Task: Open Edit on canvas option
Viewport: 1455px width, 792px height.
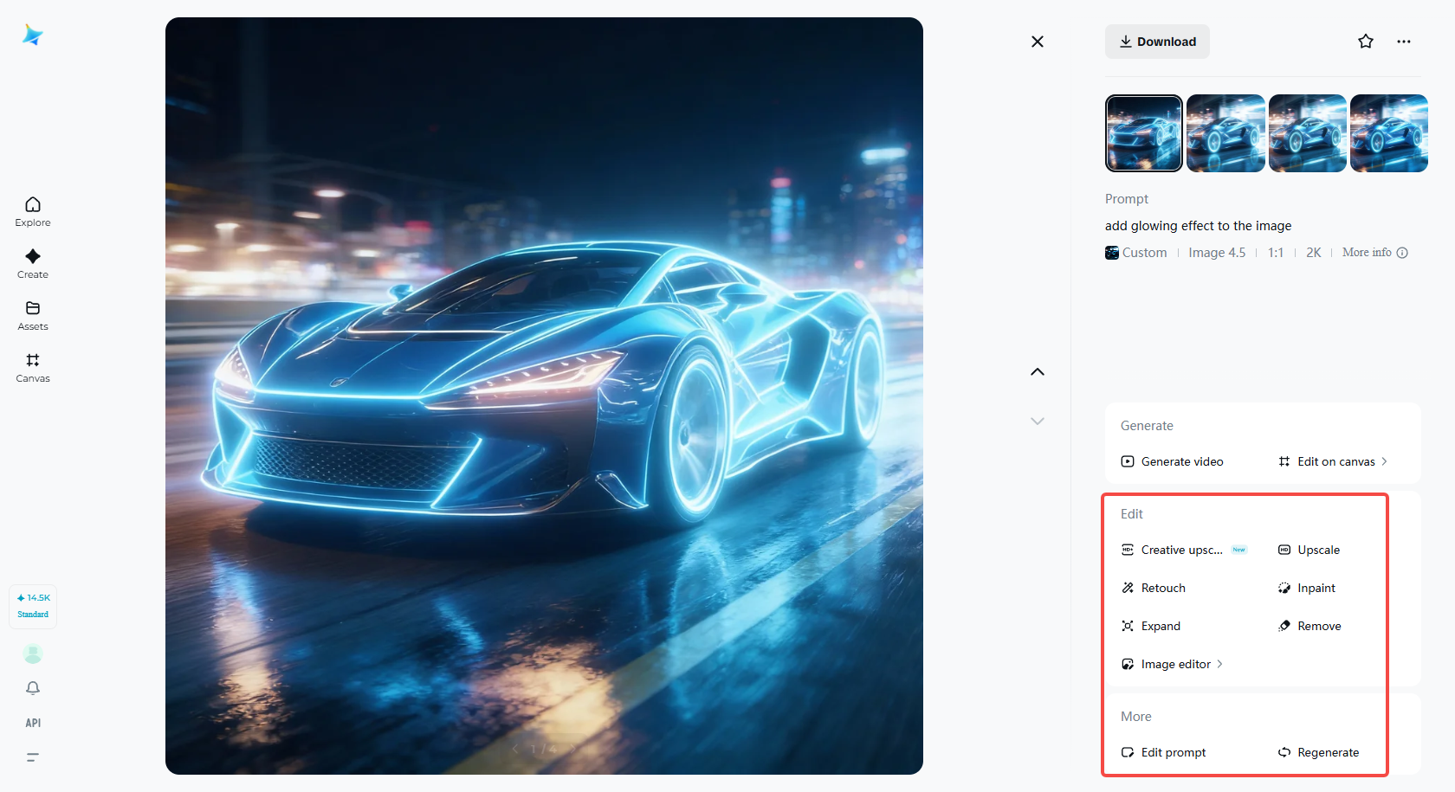Action: click(1333, 461)
